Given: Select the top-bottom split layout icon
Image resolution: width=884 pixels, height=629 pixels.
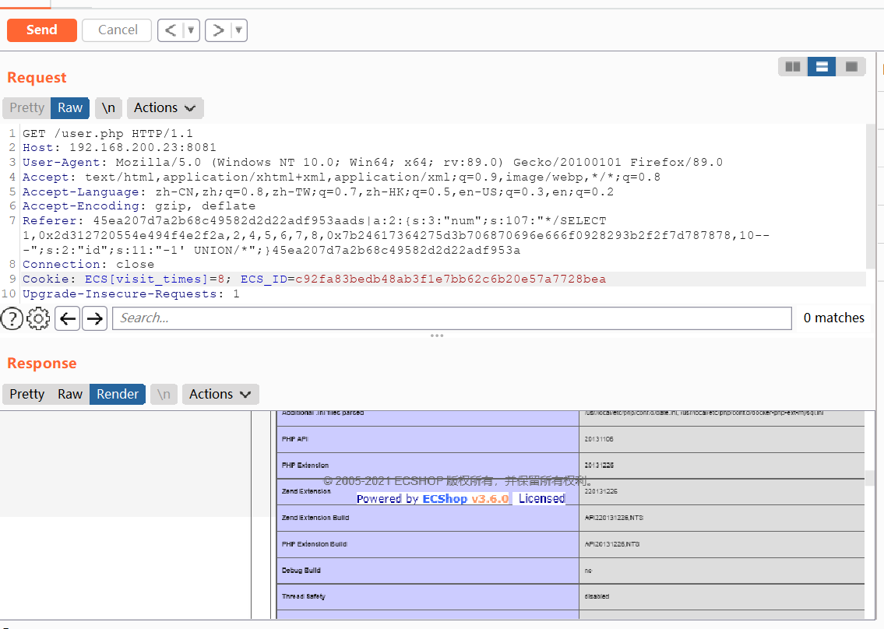Looking at the screenshot, I should click(x=822, y=66).
